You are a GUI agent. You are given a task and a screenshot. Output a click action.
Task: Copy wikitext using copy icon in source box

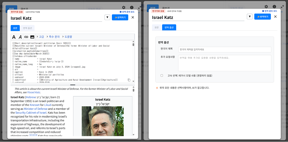tap(129, 80)
